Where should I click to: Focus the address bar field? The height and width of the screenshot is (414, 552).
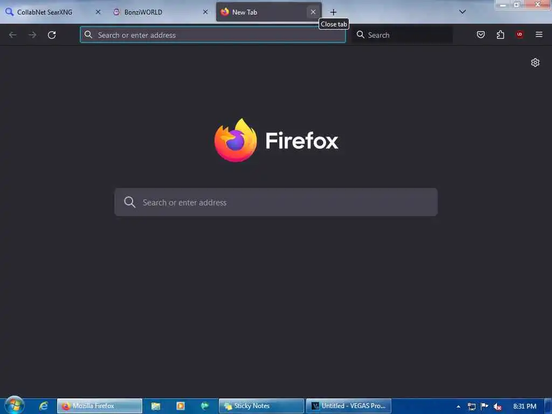coord(213,35)
